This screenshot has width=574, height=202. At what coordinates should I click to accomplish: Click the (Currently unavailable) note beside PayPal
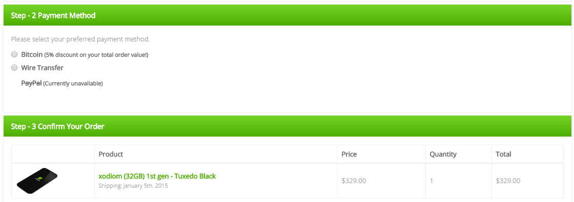coord(73,84)
